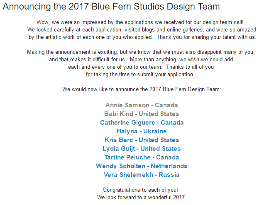Open Lydia Guijt - United States link
269x205 pixels.
[142, 149]
